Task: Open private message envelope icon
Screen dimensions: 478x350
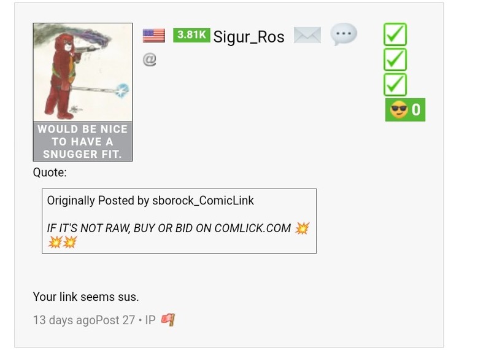Action: tap(307, 35)
